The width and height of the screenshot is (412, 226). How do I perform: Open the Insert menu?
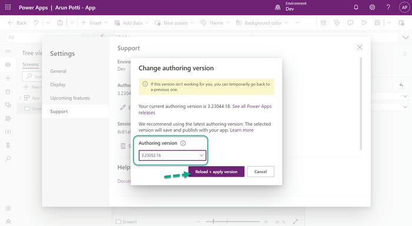(94, 23)
